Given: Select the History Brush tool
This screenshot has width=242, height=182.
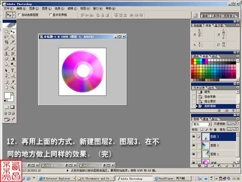Looking at the screenshot, I should 13,54.
